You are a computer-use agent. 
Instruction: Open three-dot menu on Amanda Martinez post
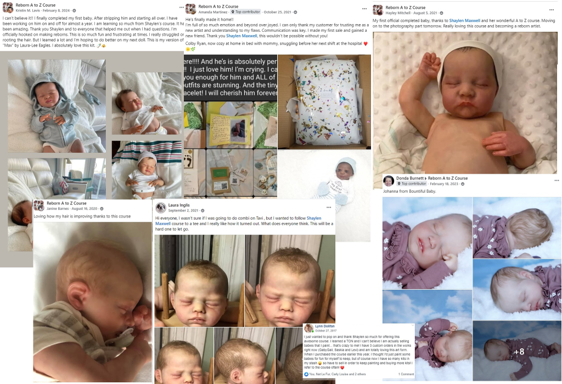click(x=364, y=9)
